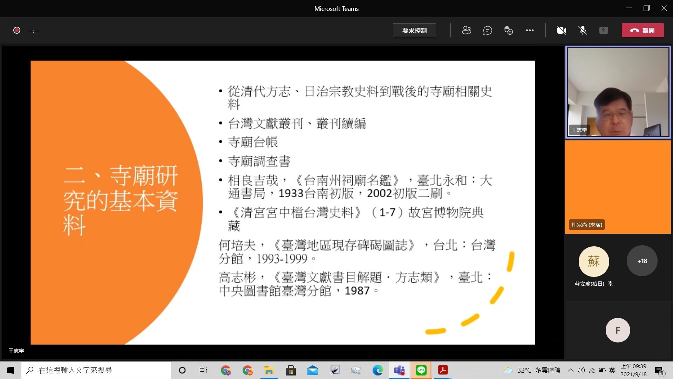
Task: Toggle the 英 input language indicator
Action: pos(612,370)
